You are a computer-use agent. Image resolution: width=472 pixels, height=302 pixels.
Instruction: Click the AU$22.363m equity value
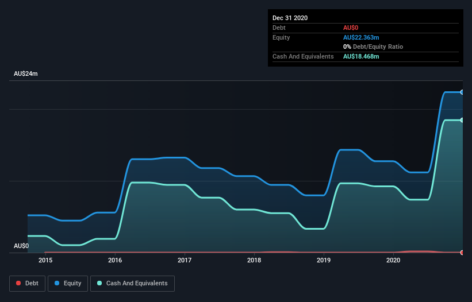point(361,37)
